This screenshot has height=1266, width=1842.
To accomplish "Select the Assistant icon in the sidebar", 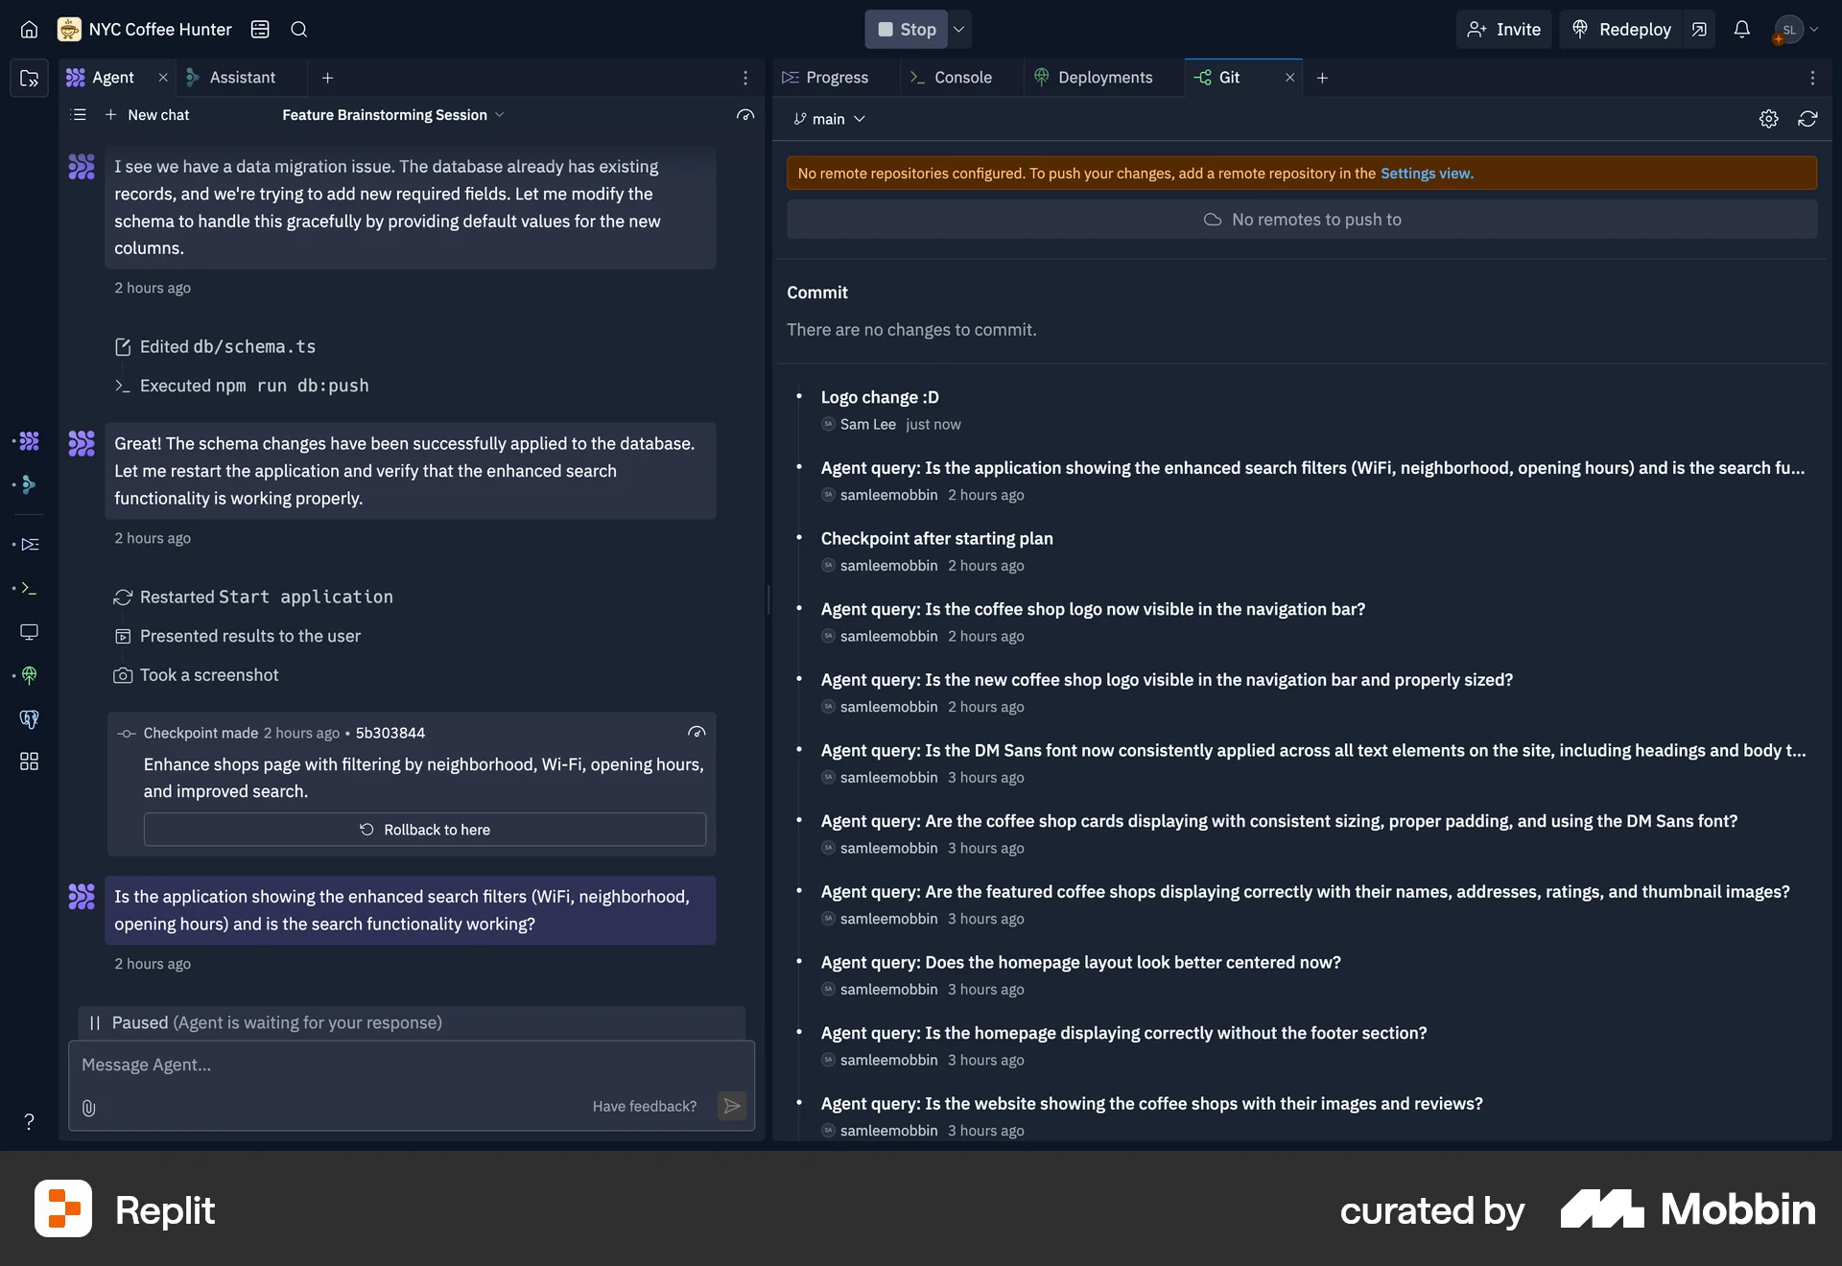I will coord(29,485).
